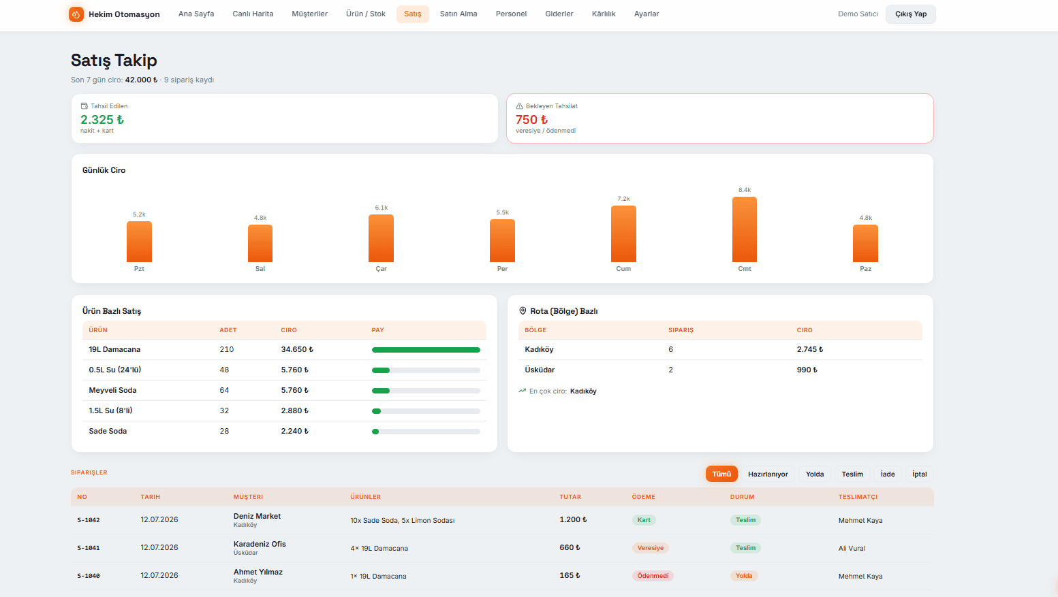Click the warning icon beside Bekleyen Tahsilat

coord(520,106)
